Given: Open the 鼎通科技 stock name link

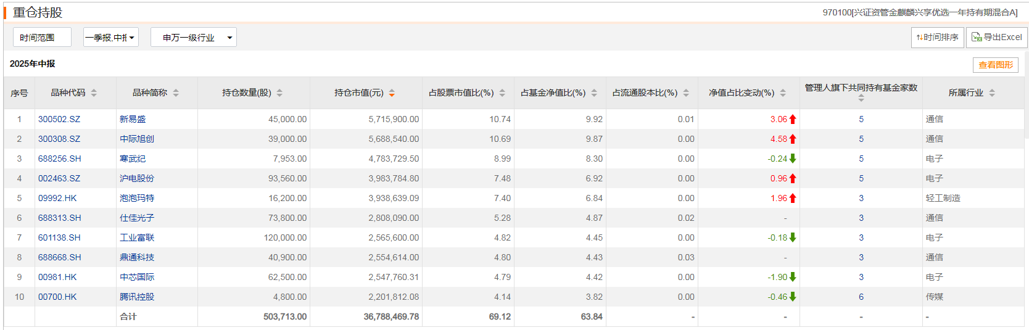Looking at the screenshot, I should click(137, 257).
